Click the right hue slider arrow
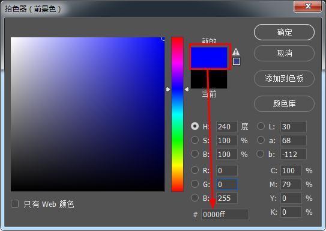This screenshot has height=231, width=326. click(187, 90)
